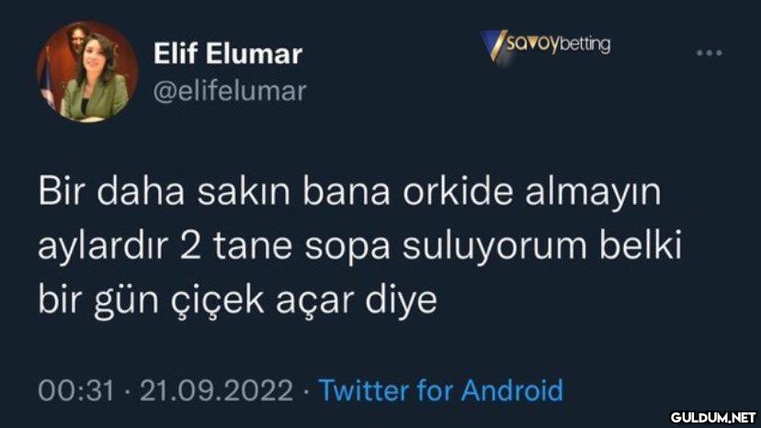Click the 00:31 tweet timestamp

pyautogui.click(x=76, y=390)
